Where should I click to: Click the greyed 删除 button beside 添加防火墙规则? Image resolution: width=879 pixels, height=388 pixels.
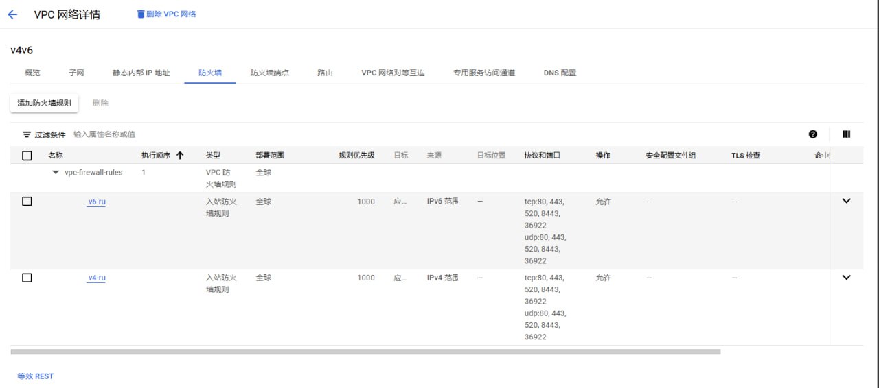point(100,103)
